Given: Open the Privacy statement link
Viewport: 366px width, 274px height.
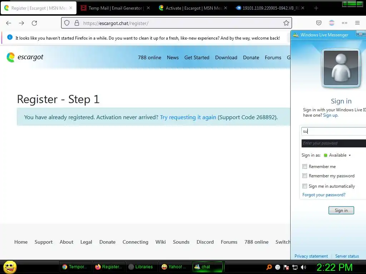Looking at the screenshot, I should point(311,256).
